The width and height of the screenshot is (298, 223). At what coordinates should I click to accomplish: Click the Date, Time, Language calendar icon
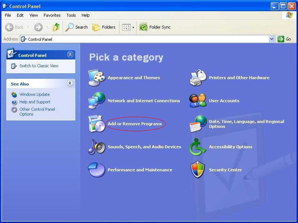[198, 124]
